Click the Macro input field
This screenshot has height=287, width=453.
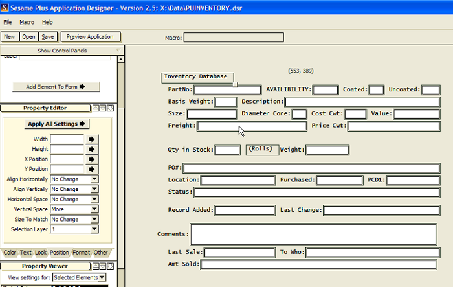click(234, 38)
